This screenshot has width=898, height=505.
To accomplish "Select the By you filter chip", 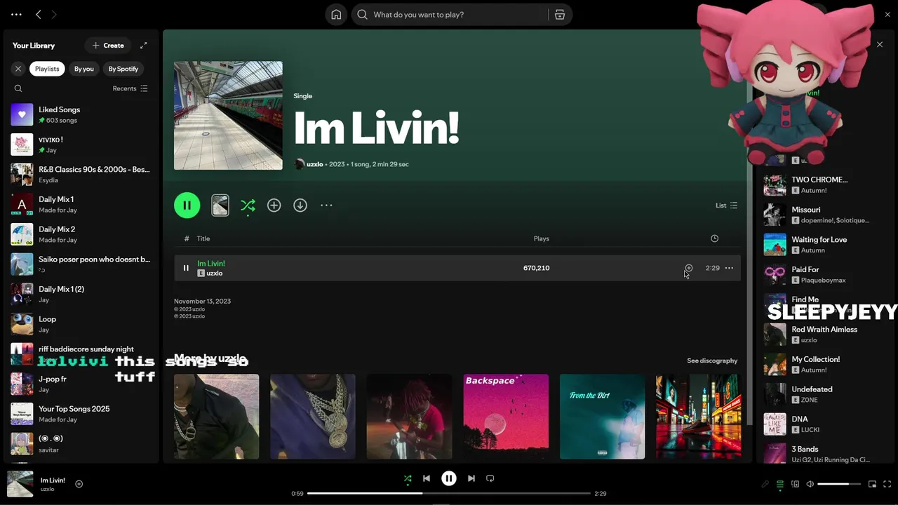I will pos(84,69).
